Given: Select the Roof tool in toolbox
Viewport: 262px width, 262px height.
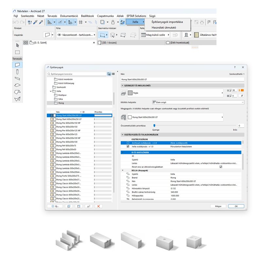Looking at the screenshot, I should point(17,92).
